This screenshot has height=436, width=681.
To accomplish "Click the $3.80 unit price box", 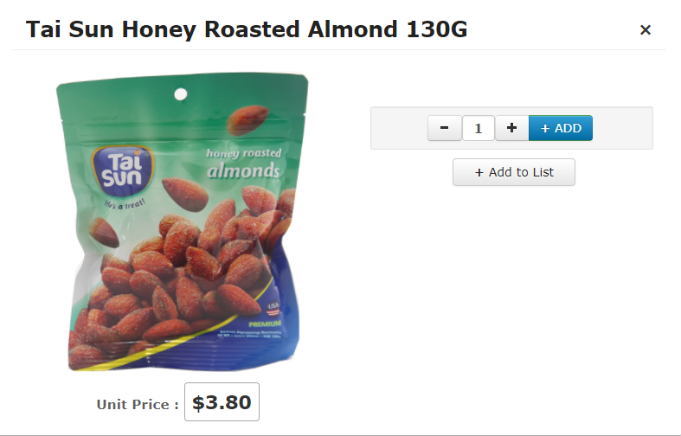I will coord(222,402).
